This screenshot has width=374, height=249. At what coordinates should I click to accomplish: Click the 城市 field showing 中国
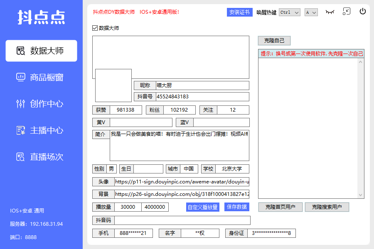pyautogui.click(x=189, y=169)
